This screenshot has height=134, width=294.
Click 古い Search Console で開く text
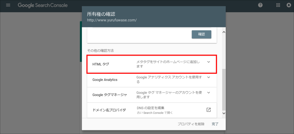pos(155,113)
